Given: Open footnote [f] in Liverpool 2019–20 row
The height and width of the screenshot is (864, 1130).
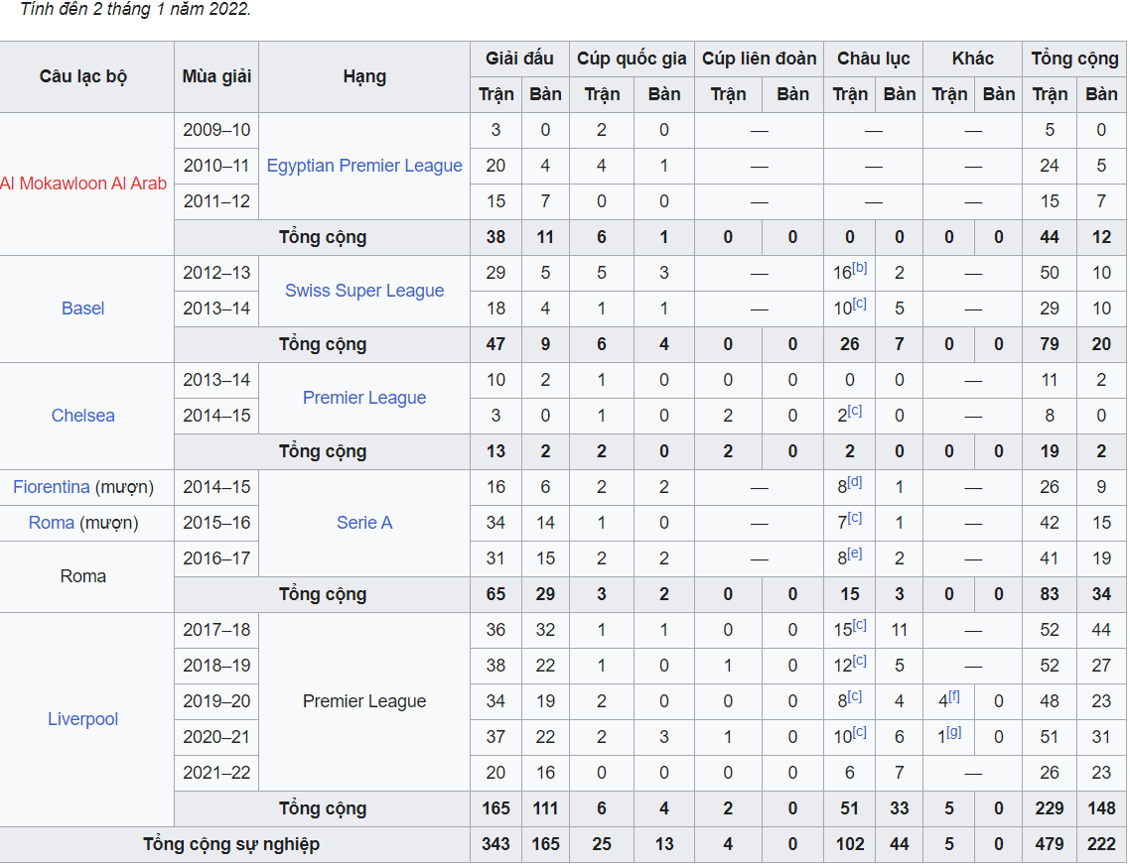Looking at the screenshot, I should pos(954,696).
